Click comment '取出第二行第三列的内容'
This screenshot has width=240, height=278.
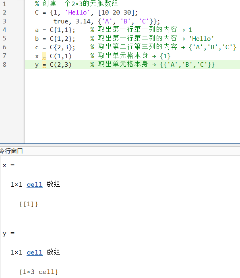coord(138,47)
